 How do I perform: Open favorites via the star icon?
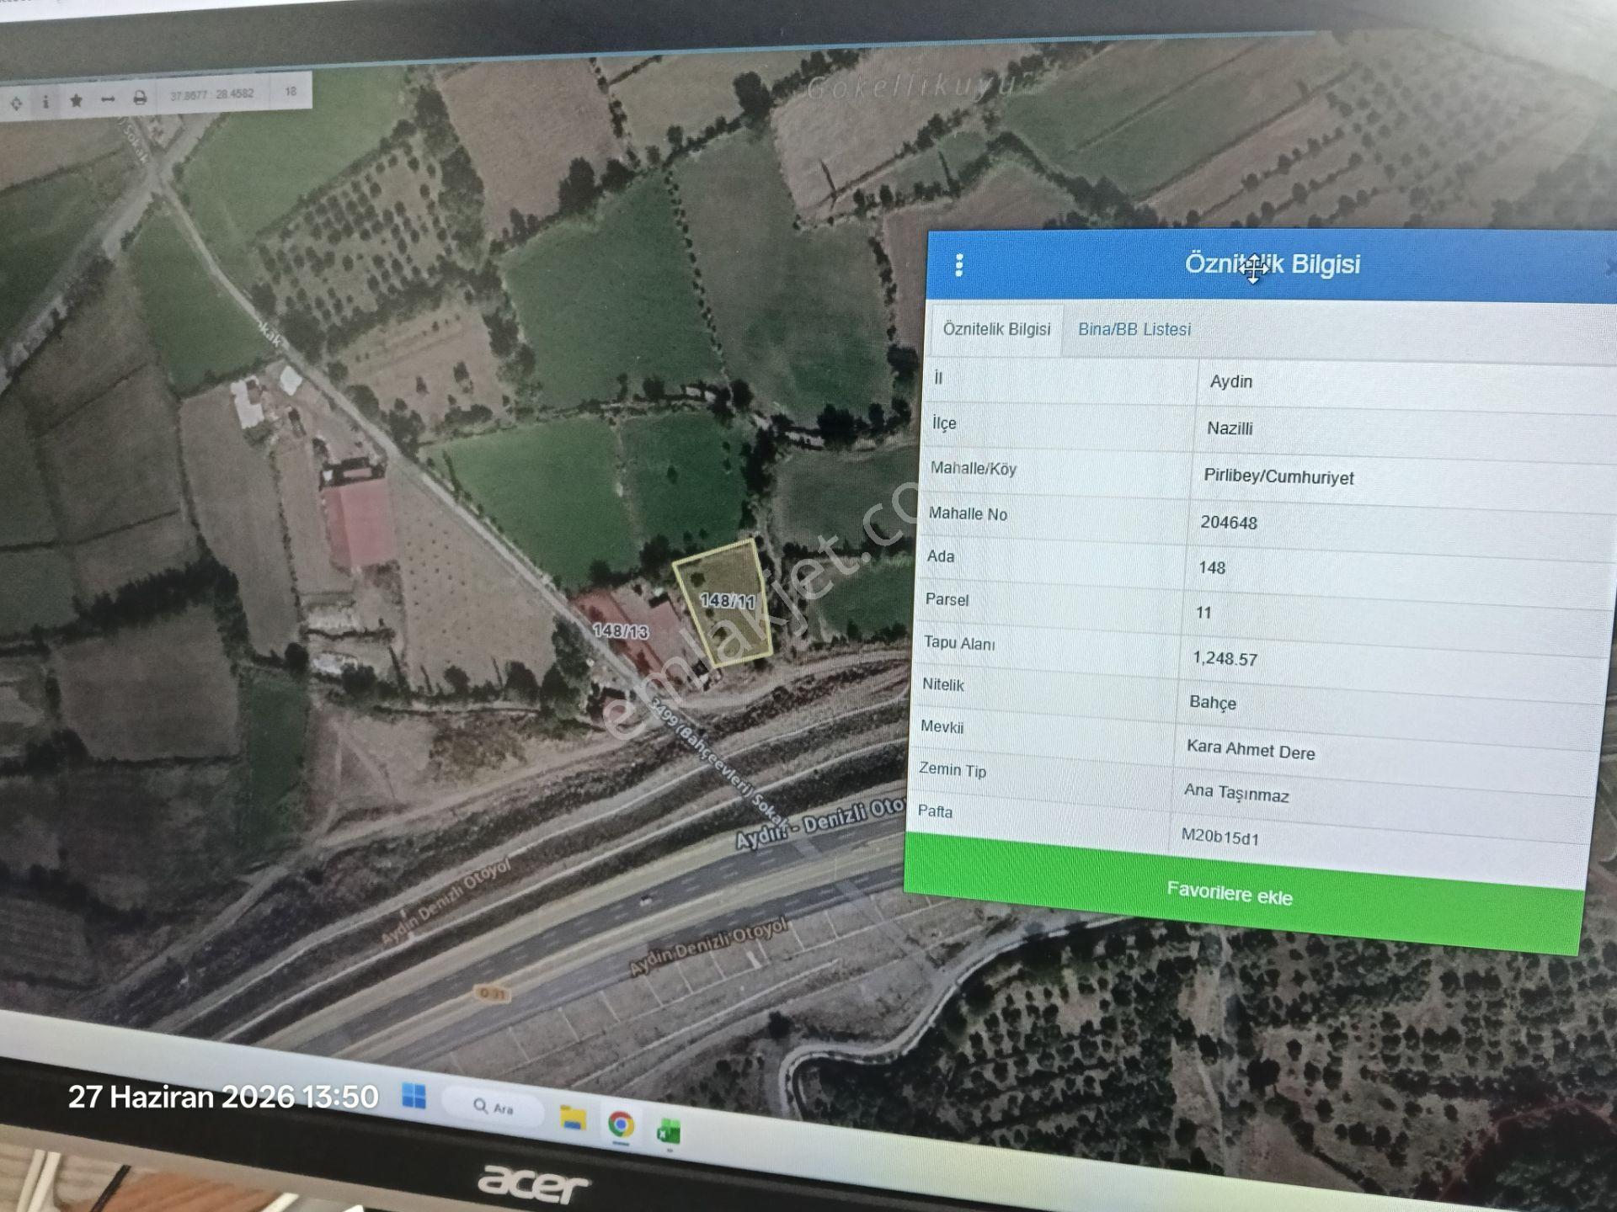pyautogui.click(x=76, y=100)
